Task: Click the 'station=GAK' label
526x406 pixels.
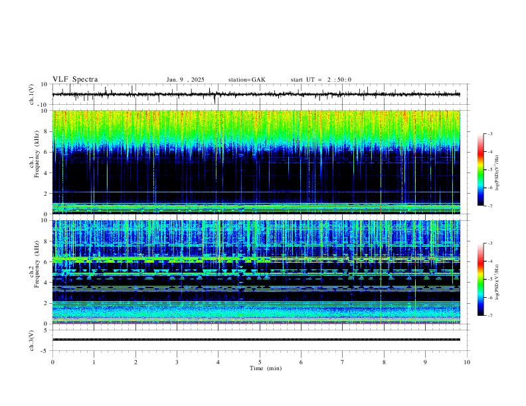Action: pos(246,80)
